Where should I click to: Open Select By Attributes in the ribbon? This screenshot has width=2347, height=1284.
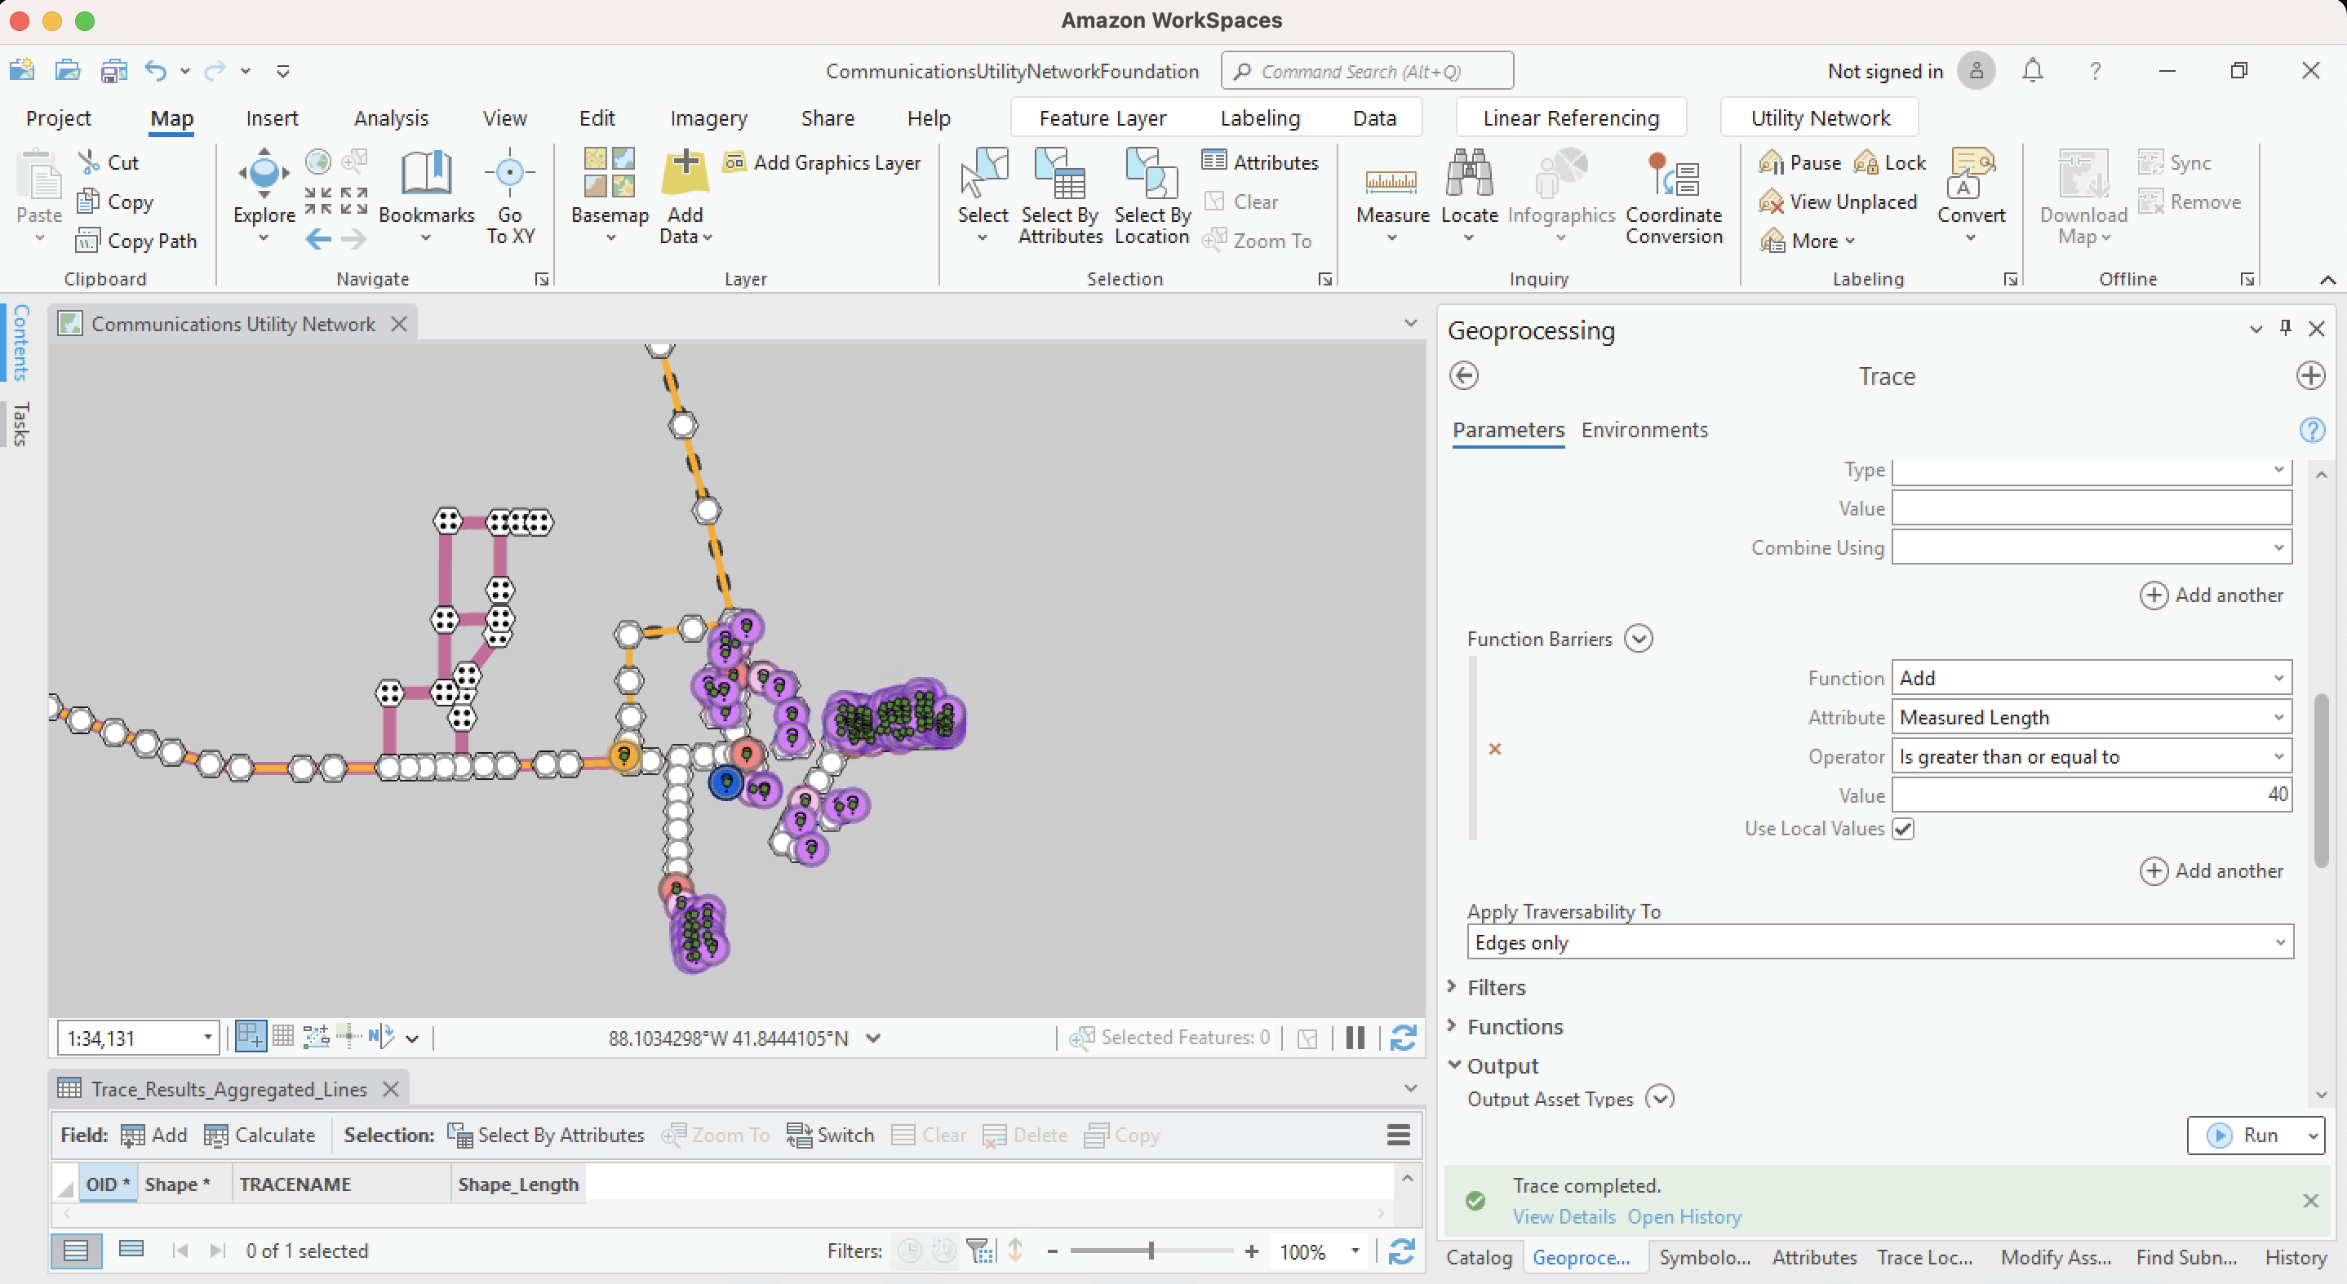pyautogui.click(x=1059, y=196)
